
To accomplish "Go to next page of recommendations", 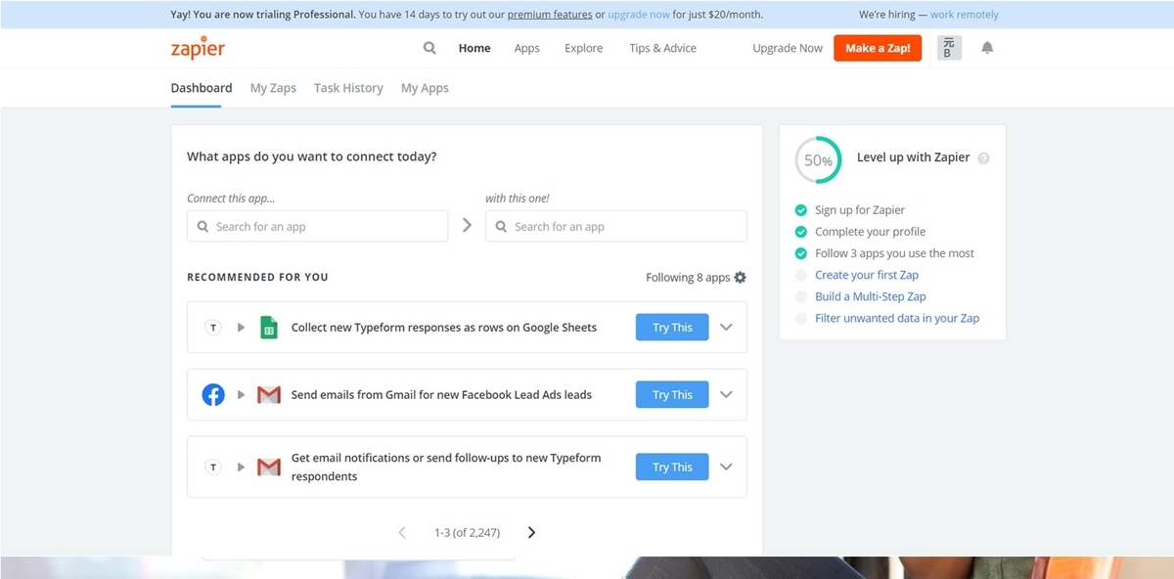I will (531, 533).
